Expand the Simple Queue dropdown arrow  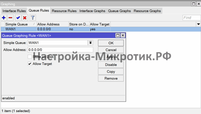coord(90,43)
